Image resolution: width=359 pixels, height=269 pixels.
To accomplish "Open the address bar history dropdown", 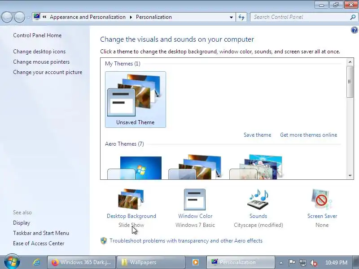I will point(231,17).
